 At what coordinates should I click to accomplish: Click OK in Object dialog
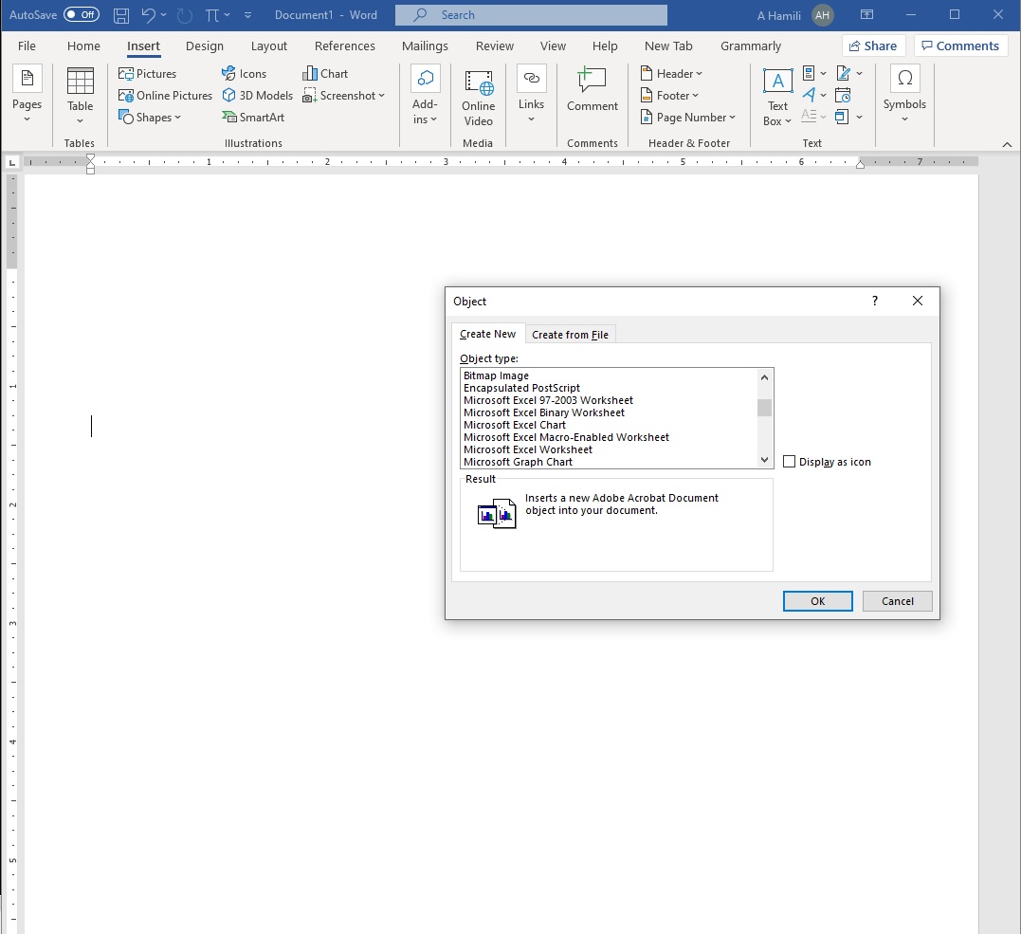[x=817, y=601]
